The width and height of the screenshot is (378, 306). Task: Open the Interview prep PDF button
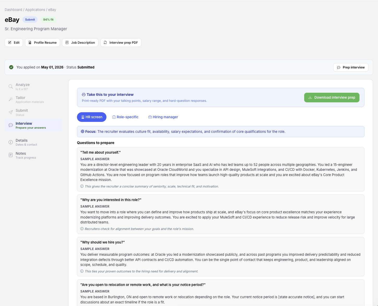click(x=121, y=42)
